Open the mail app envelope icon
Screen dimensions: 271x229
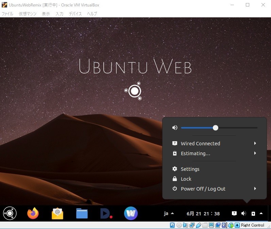(57, 214)
